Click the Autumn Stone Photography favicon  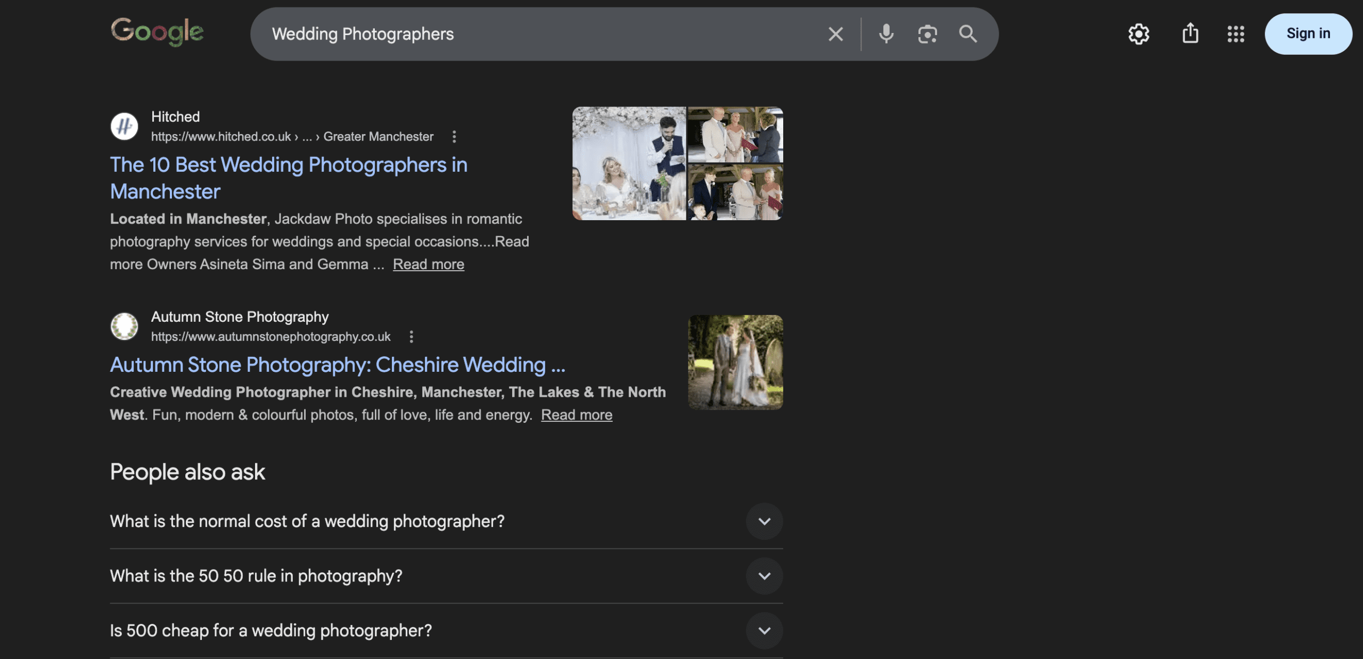(x=124, y=326)
